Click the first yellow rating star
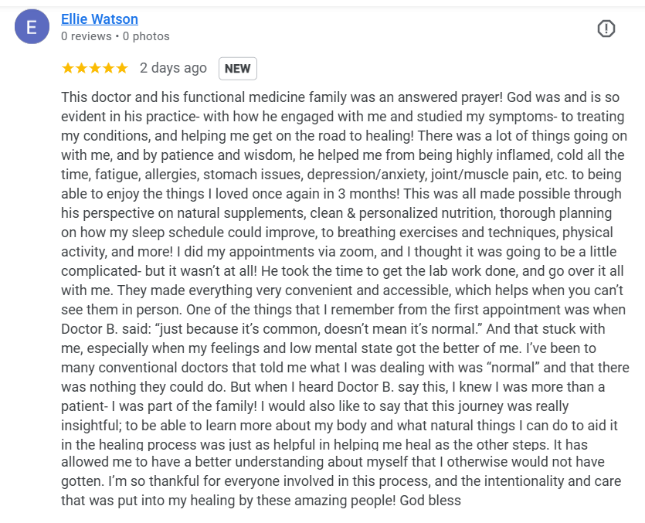Viewport: 645px width, 523px height. (68, 68)
